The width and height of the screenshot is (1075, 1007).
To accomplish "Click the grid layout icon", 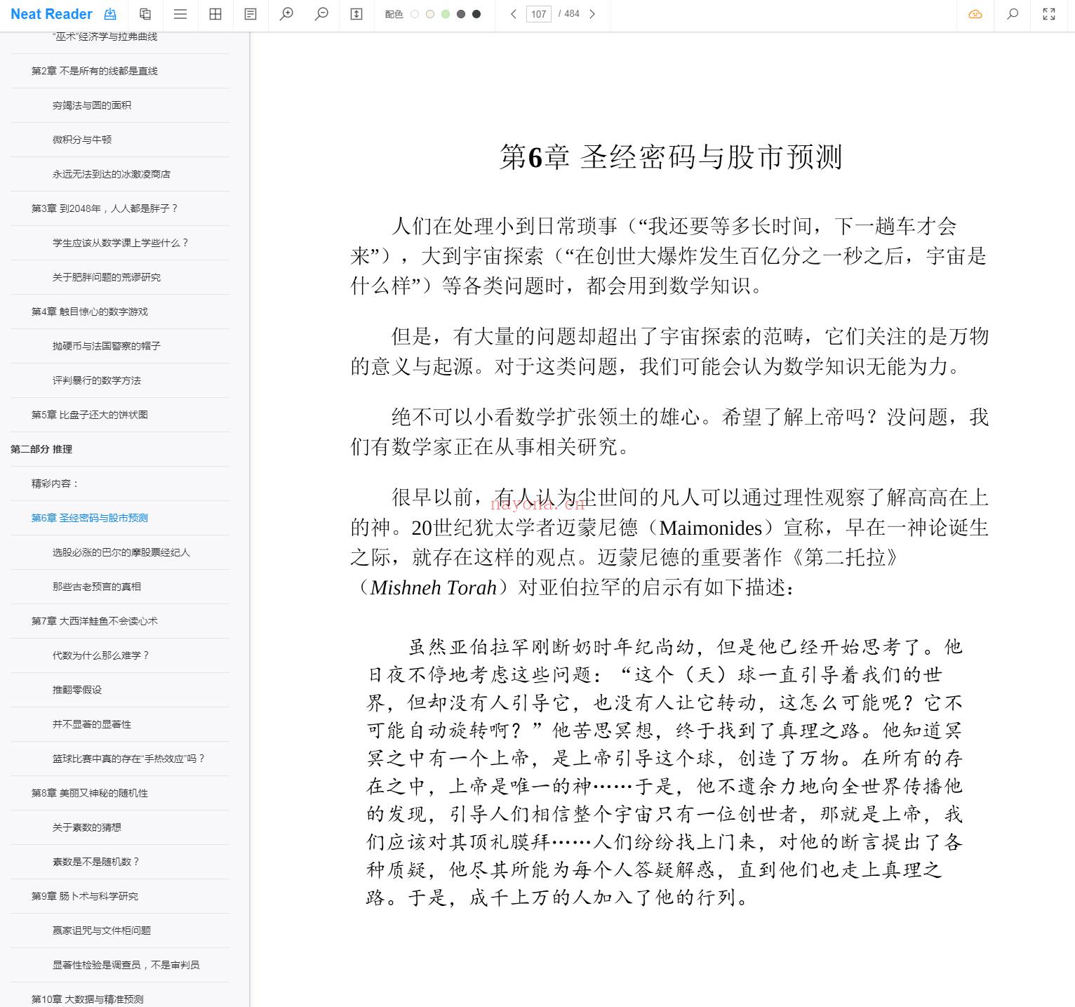I will tap(215, 14).
